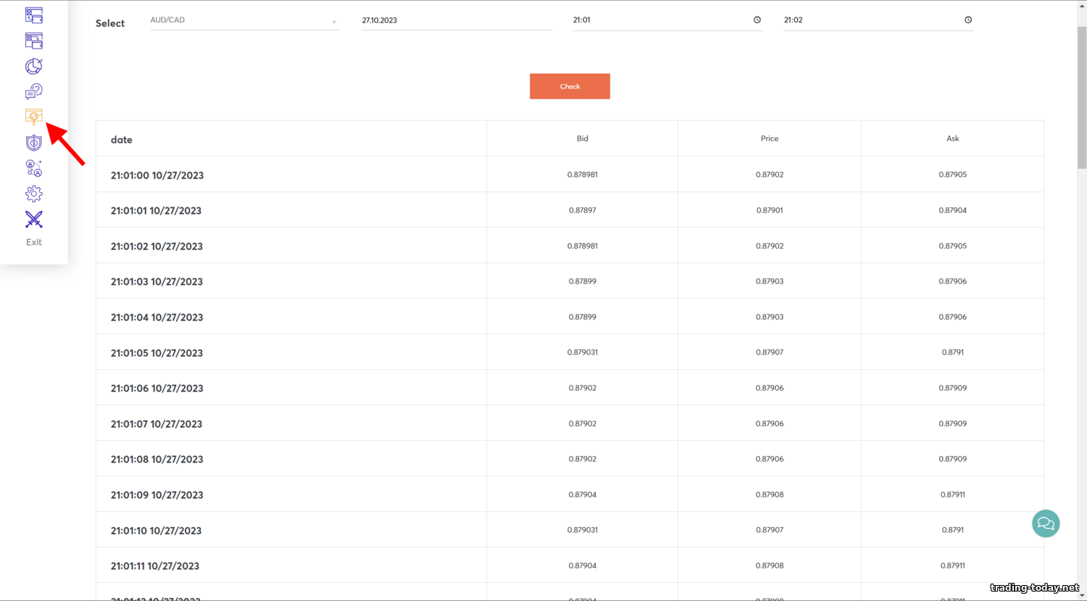Open the help question chat icon

pyautogui.click(x=33, y=91)
